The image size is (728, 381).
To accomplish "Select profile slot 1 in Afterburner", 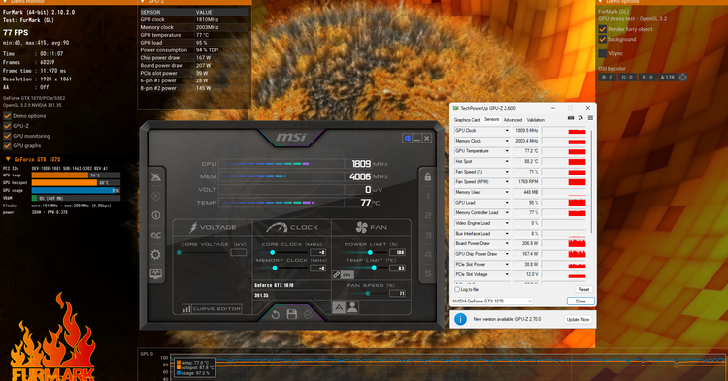I will (428, 196).
